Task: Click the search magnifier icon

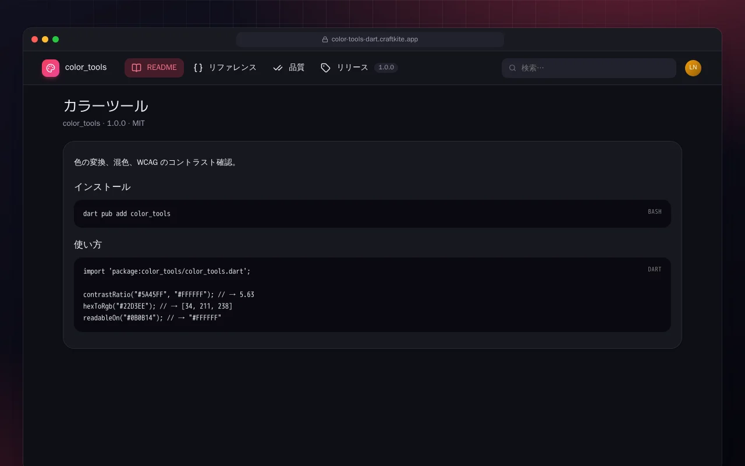Action: 513,68
